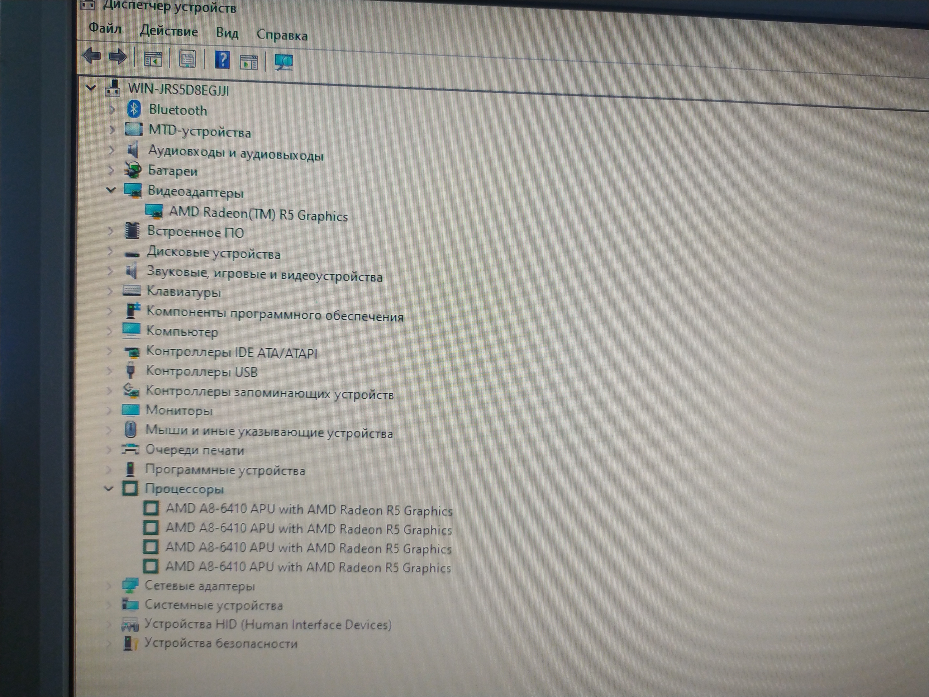Select the Устройства безопасности label
Viewport: 929px width, 697px height.
pyautogui.click(x=221, y=643)
